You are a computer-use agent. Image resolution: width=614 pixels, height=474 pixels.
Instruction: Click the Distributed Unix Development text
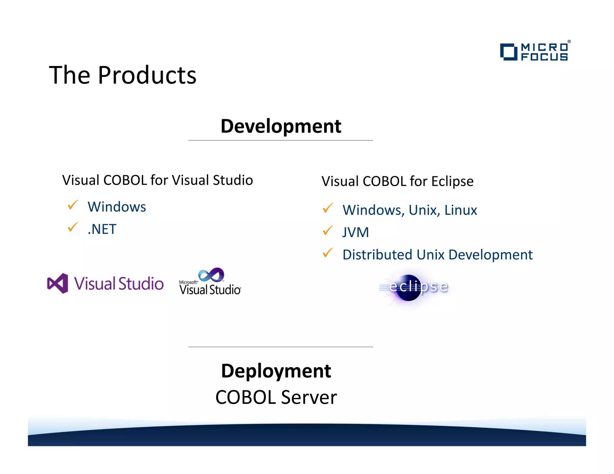[x=437, y=255]
